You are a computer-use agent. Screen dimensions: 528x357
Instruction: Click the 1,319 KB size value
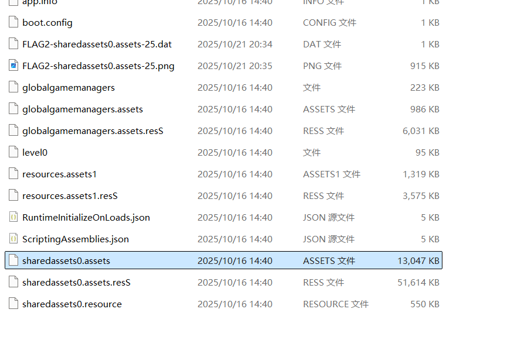421,174
